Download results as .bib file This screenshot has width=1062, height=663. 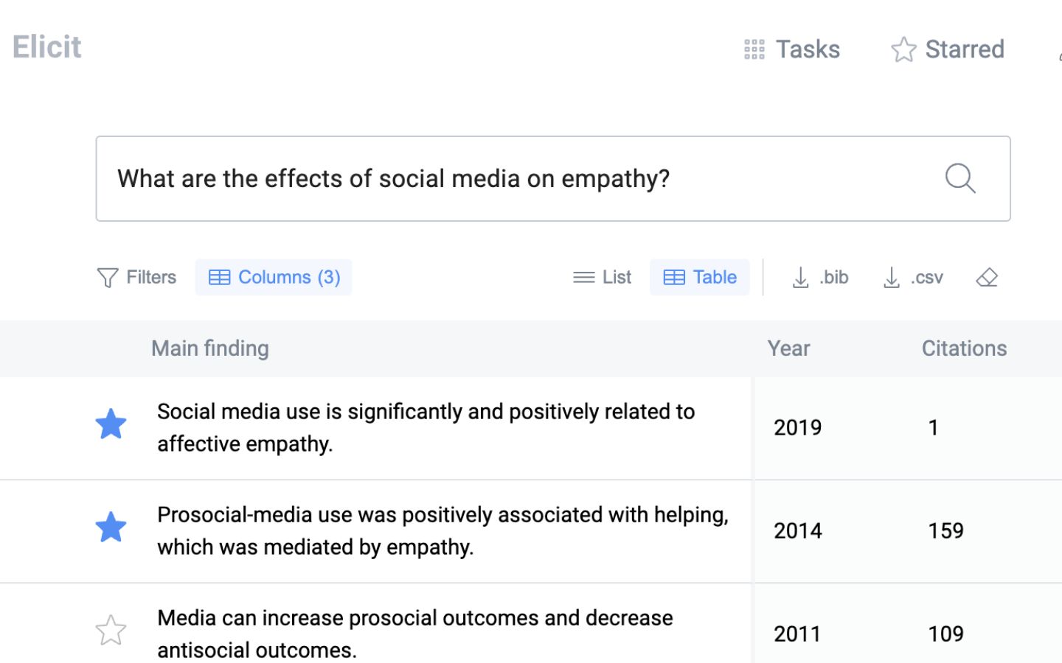pos(820,278)
